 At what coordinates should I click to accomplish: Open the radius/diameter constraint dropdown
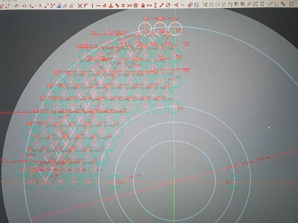[x=172, y=5]
